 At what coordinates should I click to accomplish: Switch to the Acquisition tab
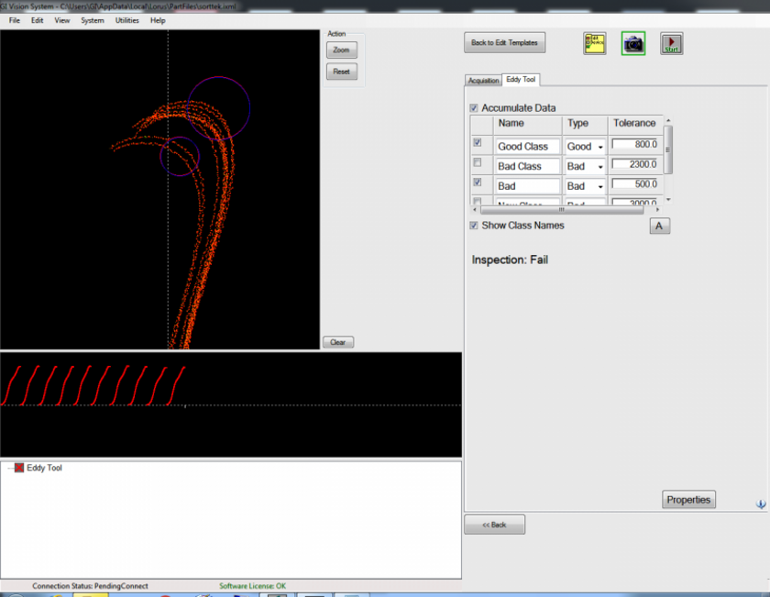coord(483,81)
